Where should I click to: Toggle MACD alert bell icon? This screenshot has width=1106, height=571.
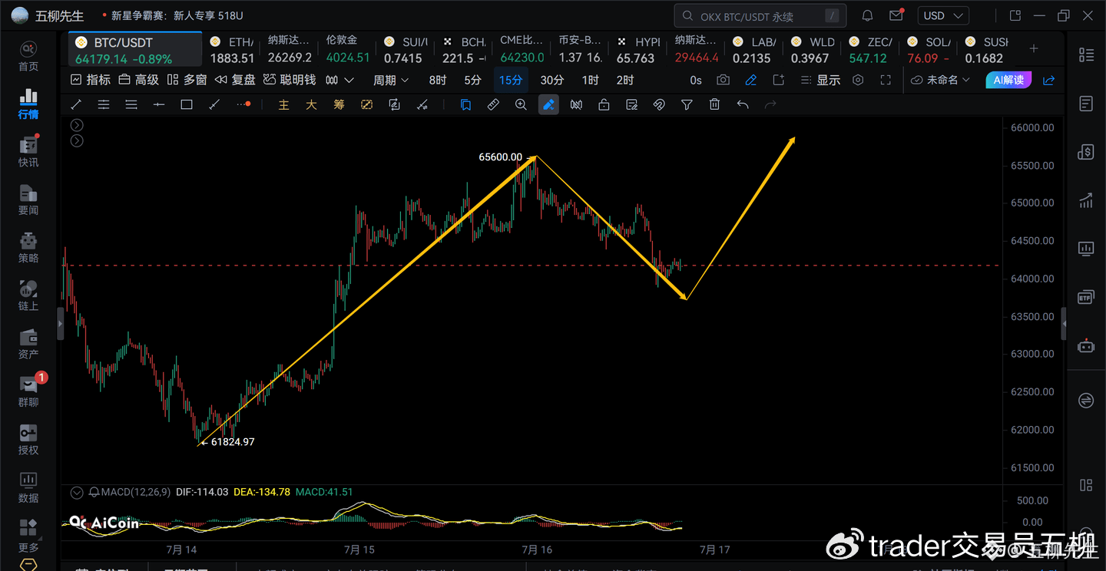click(94, 492)
